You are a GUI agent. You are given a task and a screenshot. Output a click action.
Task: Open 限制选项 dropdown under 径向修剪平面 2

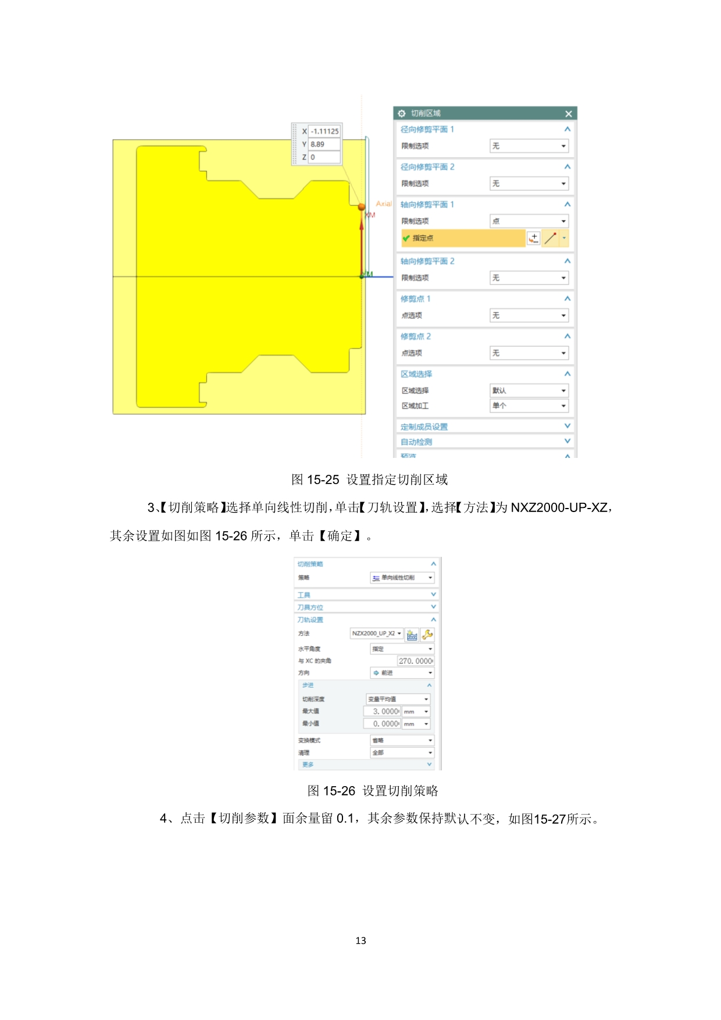click(x=529, y=184)
